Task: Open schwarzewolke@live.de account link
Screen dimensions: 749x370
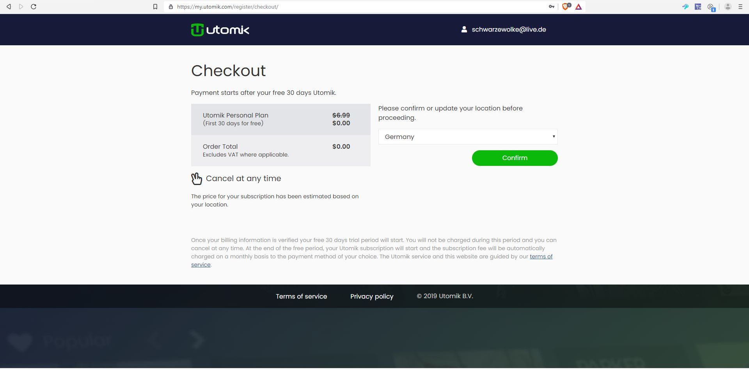Action: (509, 29)
